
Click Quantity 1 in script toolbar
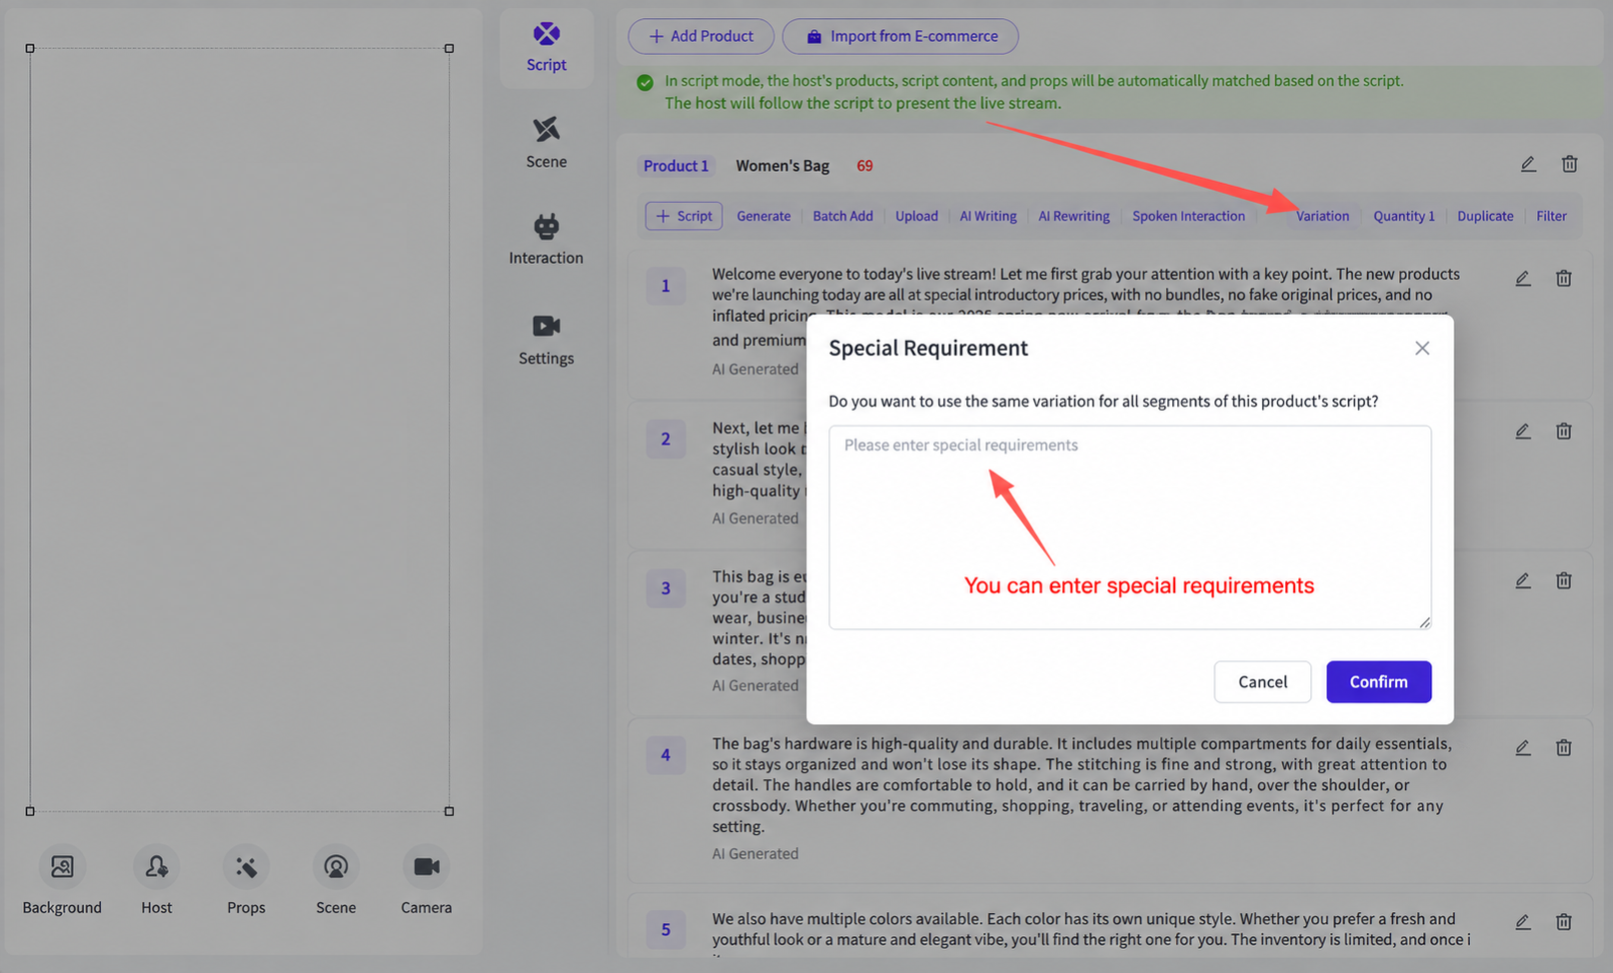1403,216
